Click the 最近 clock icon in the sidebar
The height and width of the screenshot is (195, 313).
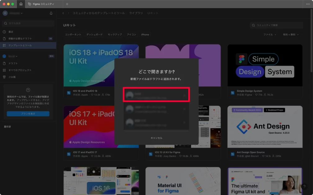coord(4,32)
